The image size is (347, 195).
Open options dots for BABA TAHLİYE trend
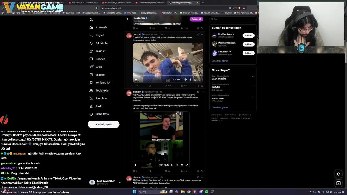pyautogui.click(x=253, y=76)
